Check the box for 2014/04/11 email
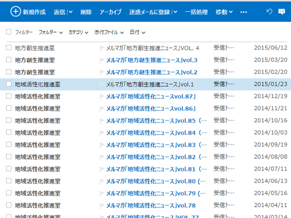Screen dimensions: 291x218 [8, 205]
